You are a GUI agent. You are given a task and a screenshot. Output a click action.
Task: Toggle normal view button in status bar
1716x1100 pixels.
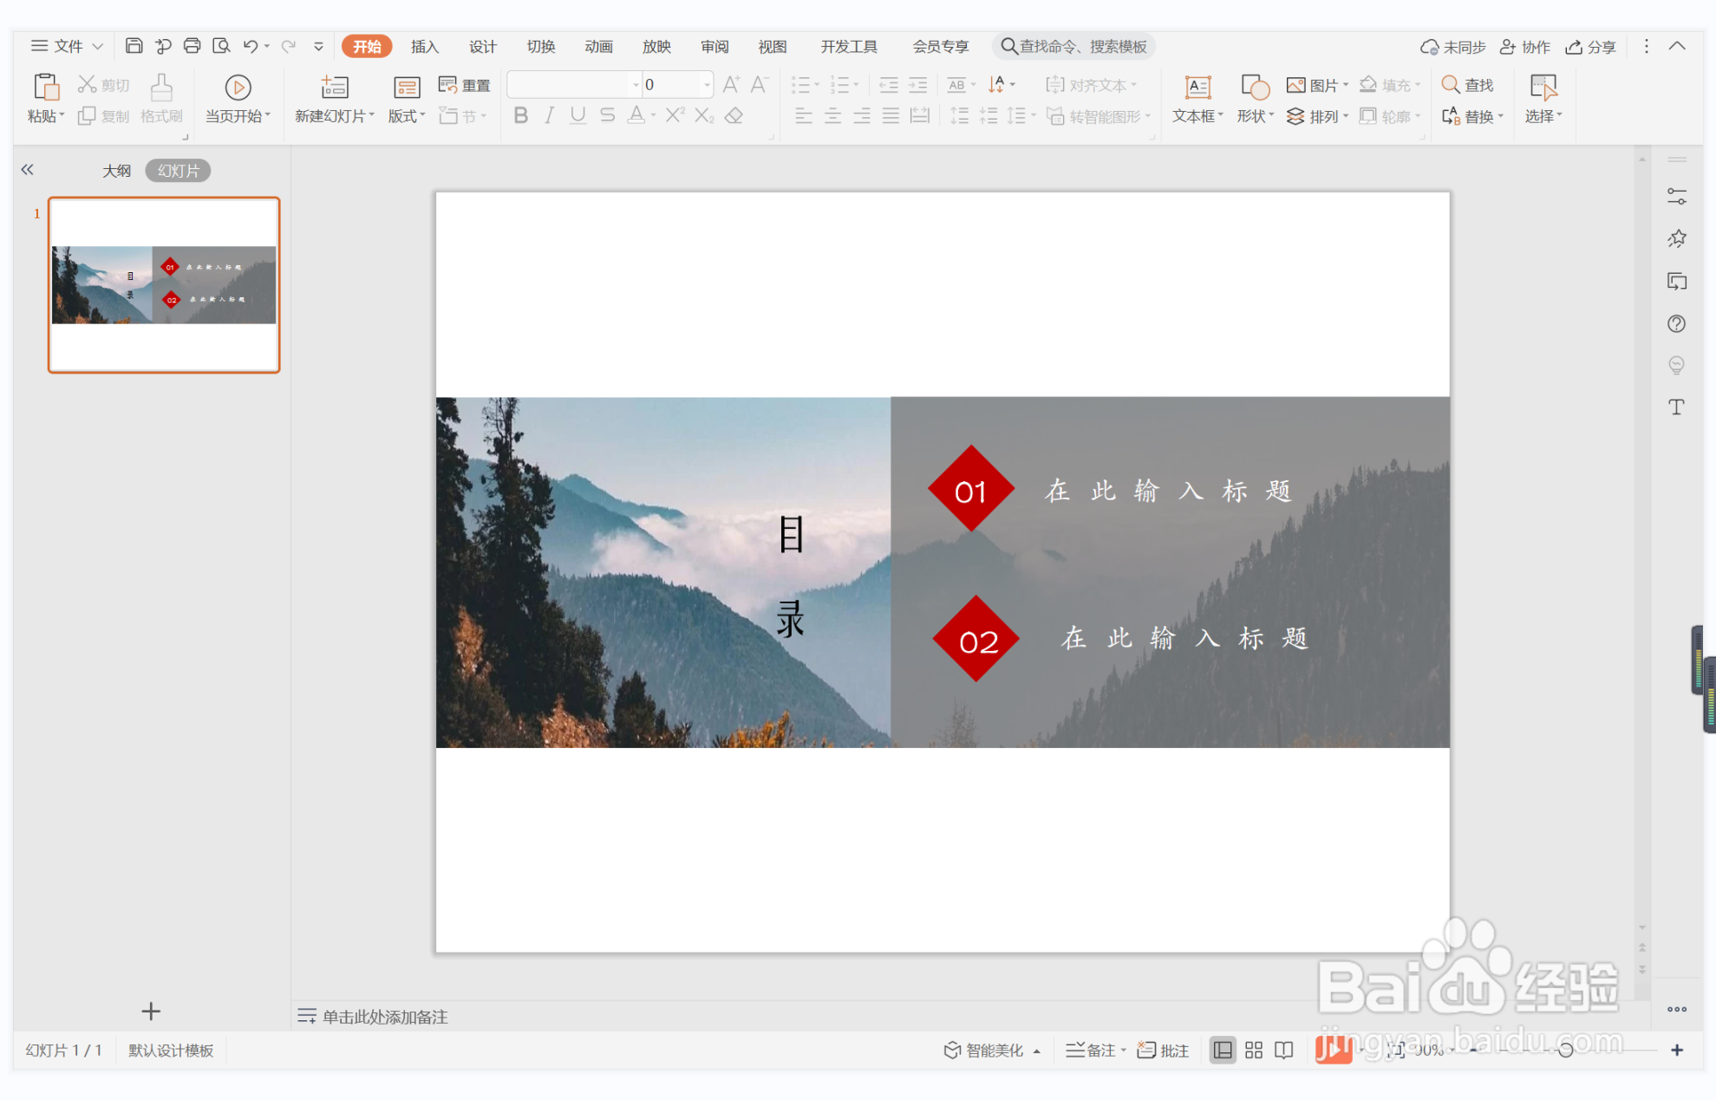click(1223, 1050)
